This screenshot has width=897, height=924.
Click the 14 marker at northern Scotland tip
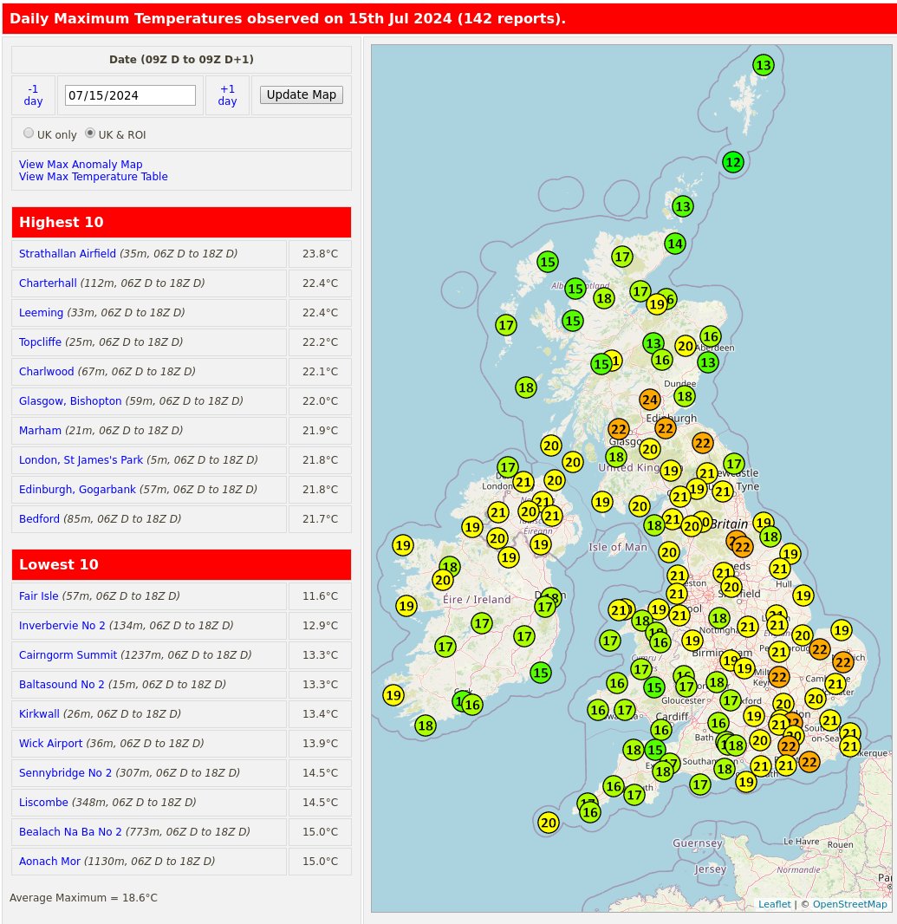click(675, 244)
